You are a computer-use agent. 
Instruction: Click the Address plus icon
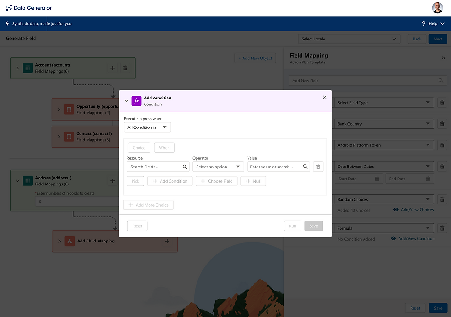coord(112,181)
